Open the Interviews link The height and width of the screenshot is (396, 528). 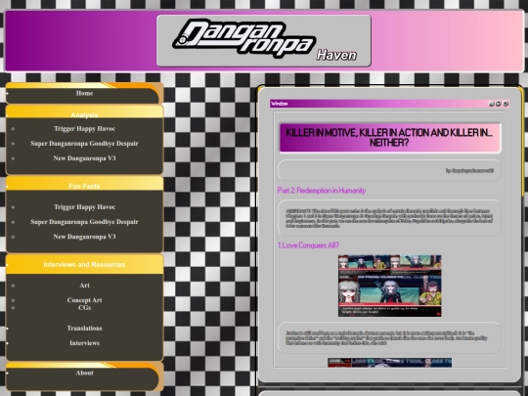click(x=84, y=343)
